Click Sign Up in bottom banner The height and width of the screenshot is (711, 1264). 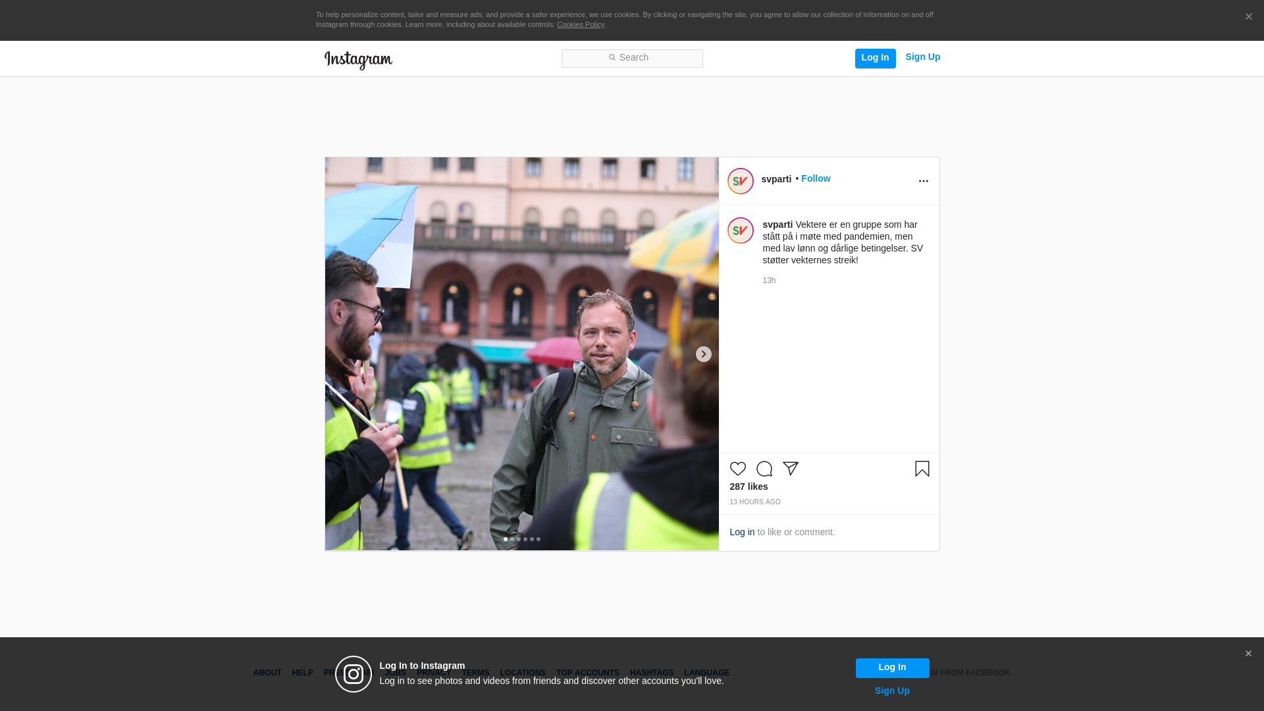tap(892, 691)
